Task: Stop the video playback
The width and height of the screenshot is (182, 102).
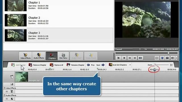Action: click(x=124, y=58)
